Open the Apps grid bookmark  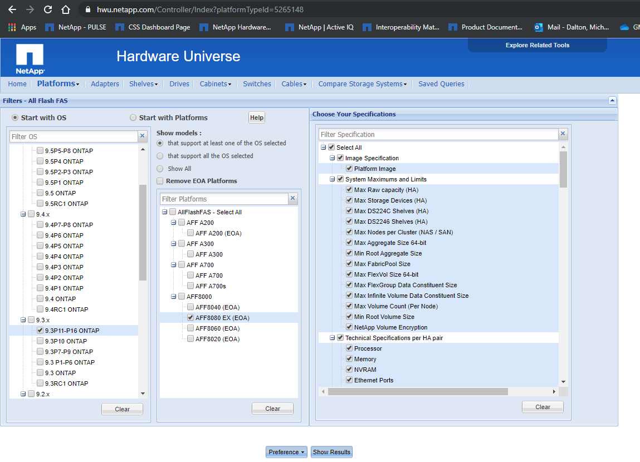tap(22, 27)
